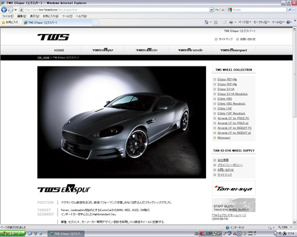The height and width of the screenshot is (237, 297).
Task: Expand the address bar history dropdown arrow
Action: (211, 10)
